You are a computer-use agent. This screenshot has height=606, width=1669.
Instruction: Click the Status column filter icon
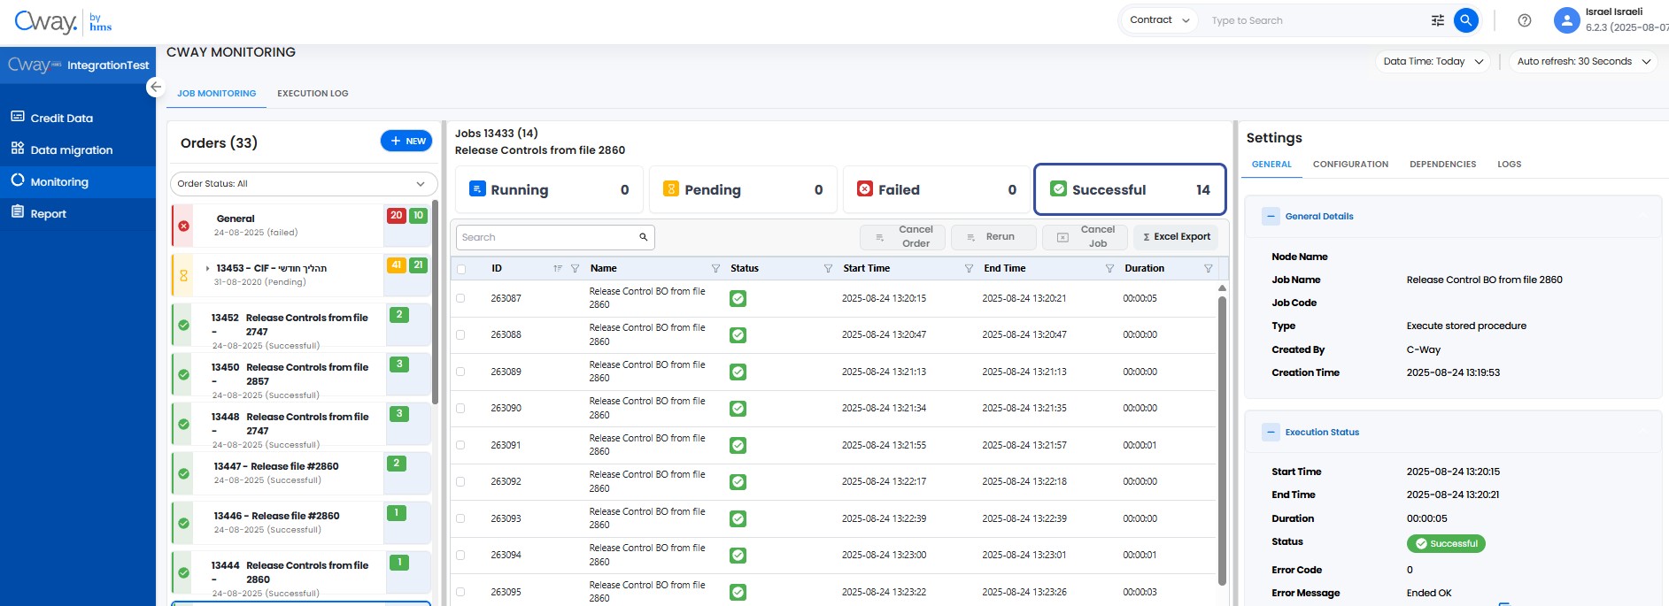coord(828,269)
